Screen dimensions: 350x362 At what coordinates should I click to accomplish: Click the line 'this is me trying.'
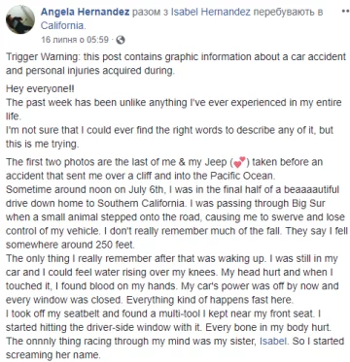(x=43, y=144)
